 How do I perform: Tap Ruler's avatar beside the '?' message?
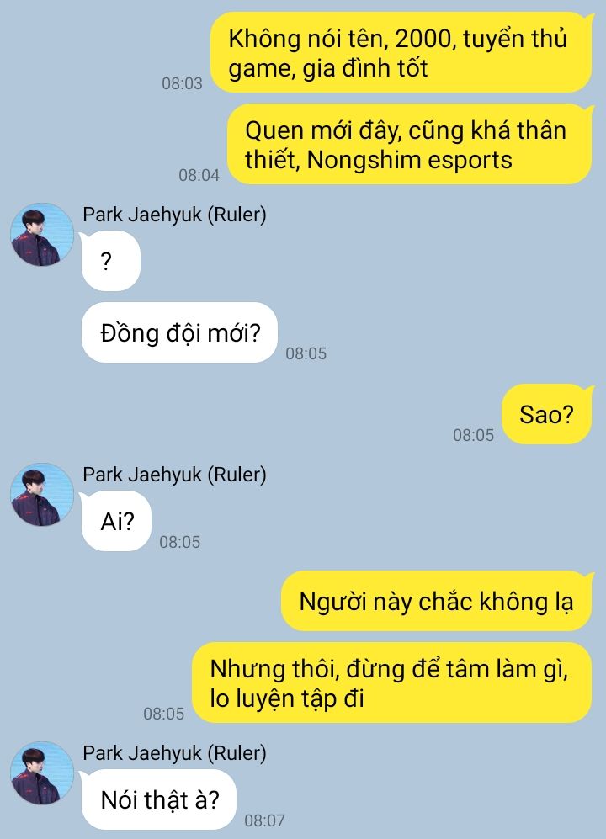(x=42, y=234)
